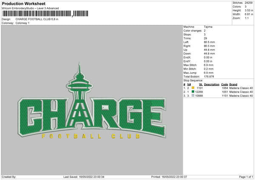This screenshot has height=180, width=255.
Task: Click the Stitches value 24259
Action: pos(249,3)
